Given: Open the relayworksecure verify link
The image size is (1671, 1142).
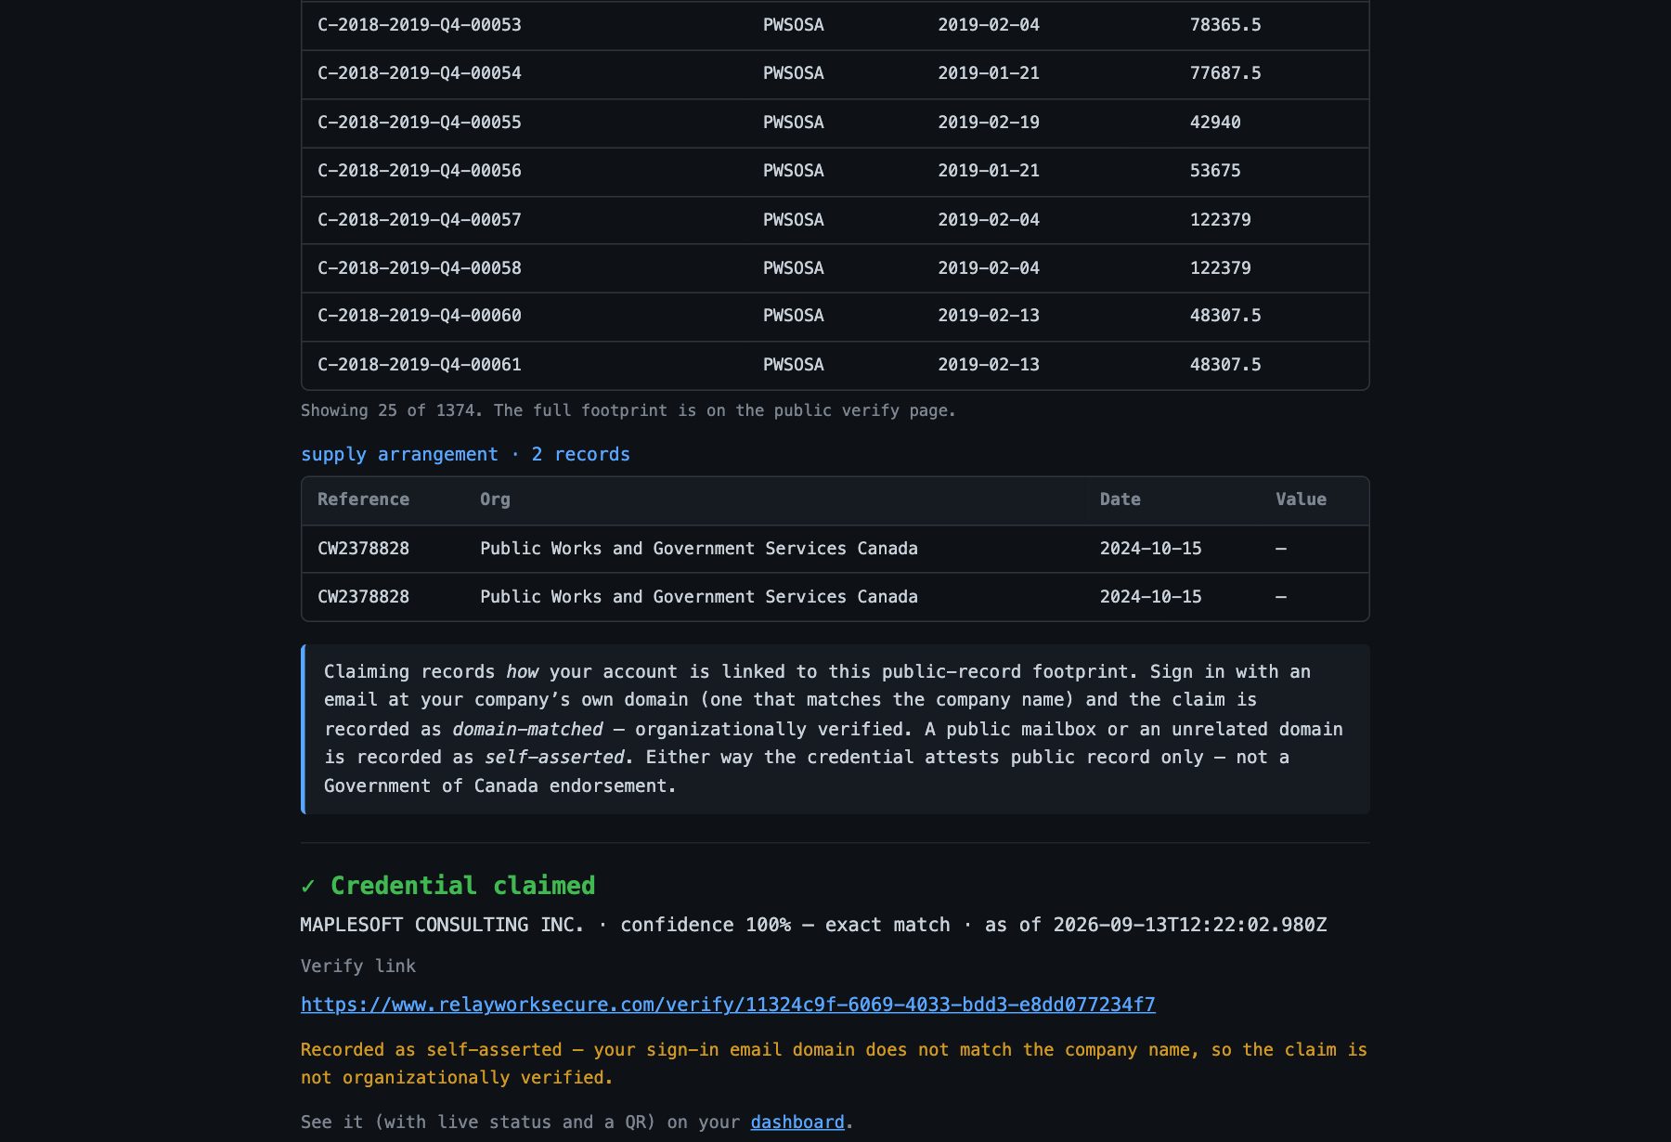Looking at the screenshot, I should pyautogui.click(x=728, y=1005).
